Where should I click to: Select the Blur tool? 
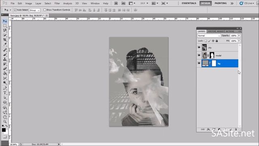(5, 78)
